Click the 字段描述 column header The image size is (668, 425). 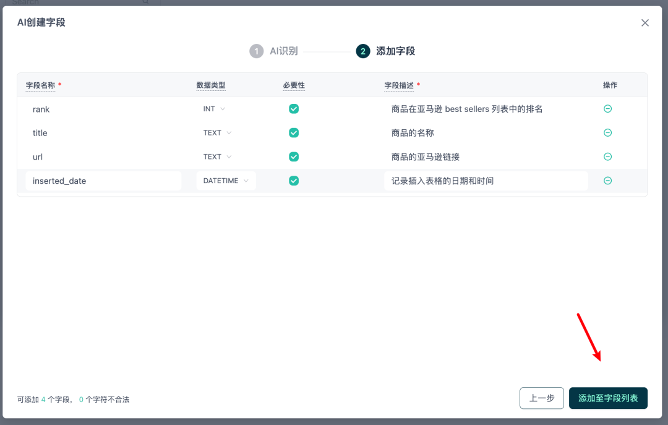(399, 85)
